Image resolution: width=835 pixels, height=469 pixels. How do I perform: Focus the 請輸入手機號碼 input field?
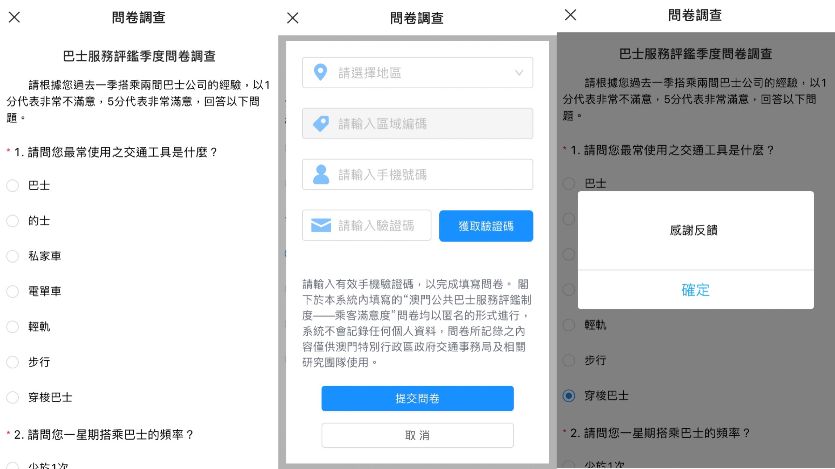(417, 174)
